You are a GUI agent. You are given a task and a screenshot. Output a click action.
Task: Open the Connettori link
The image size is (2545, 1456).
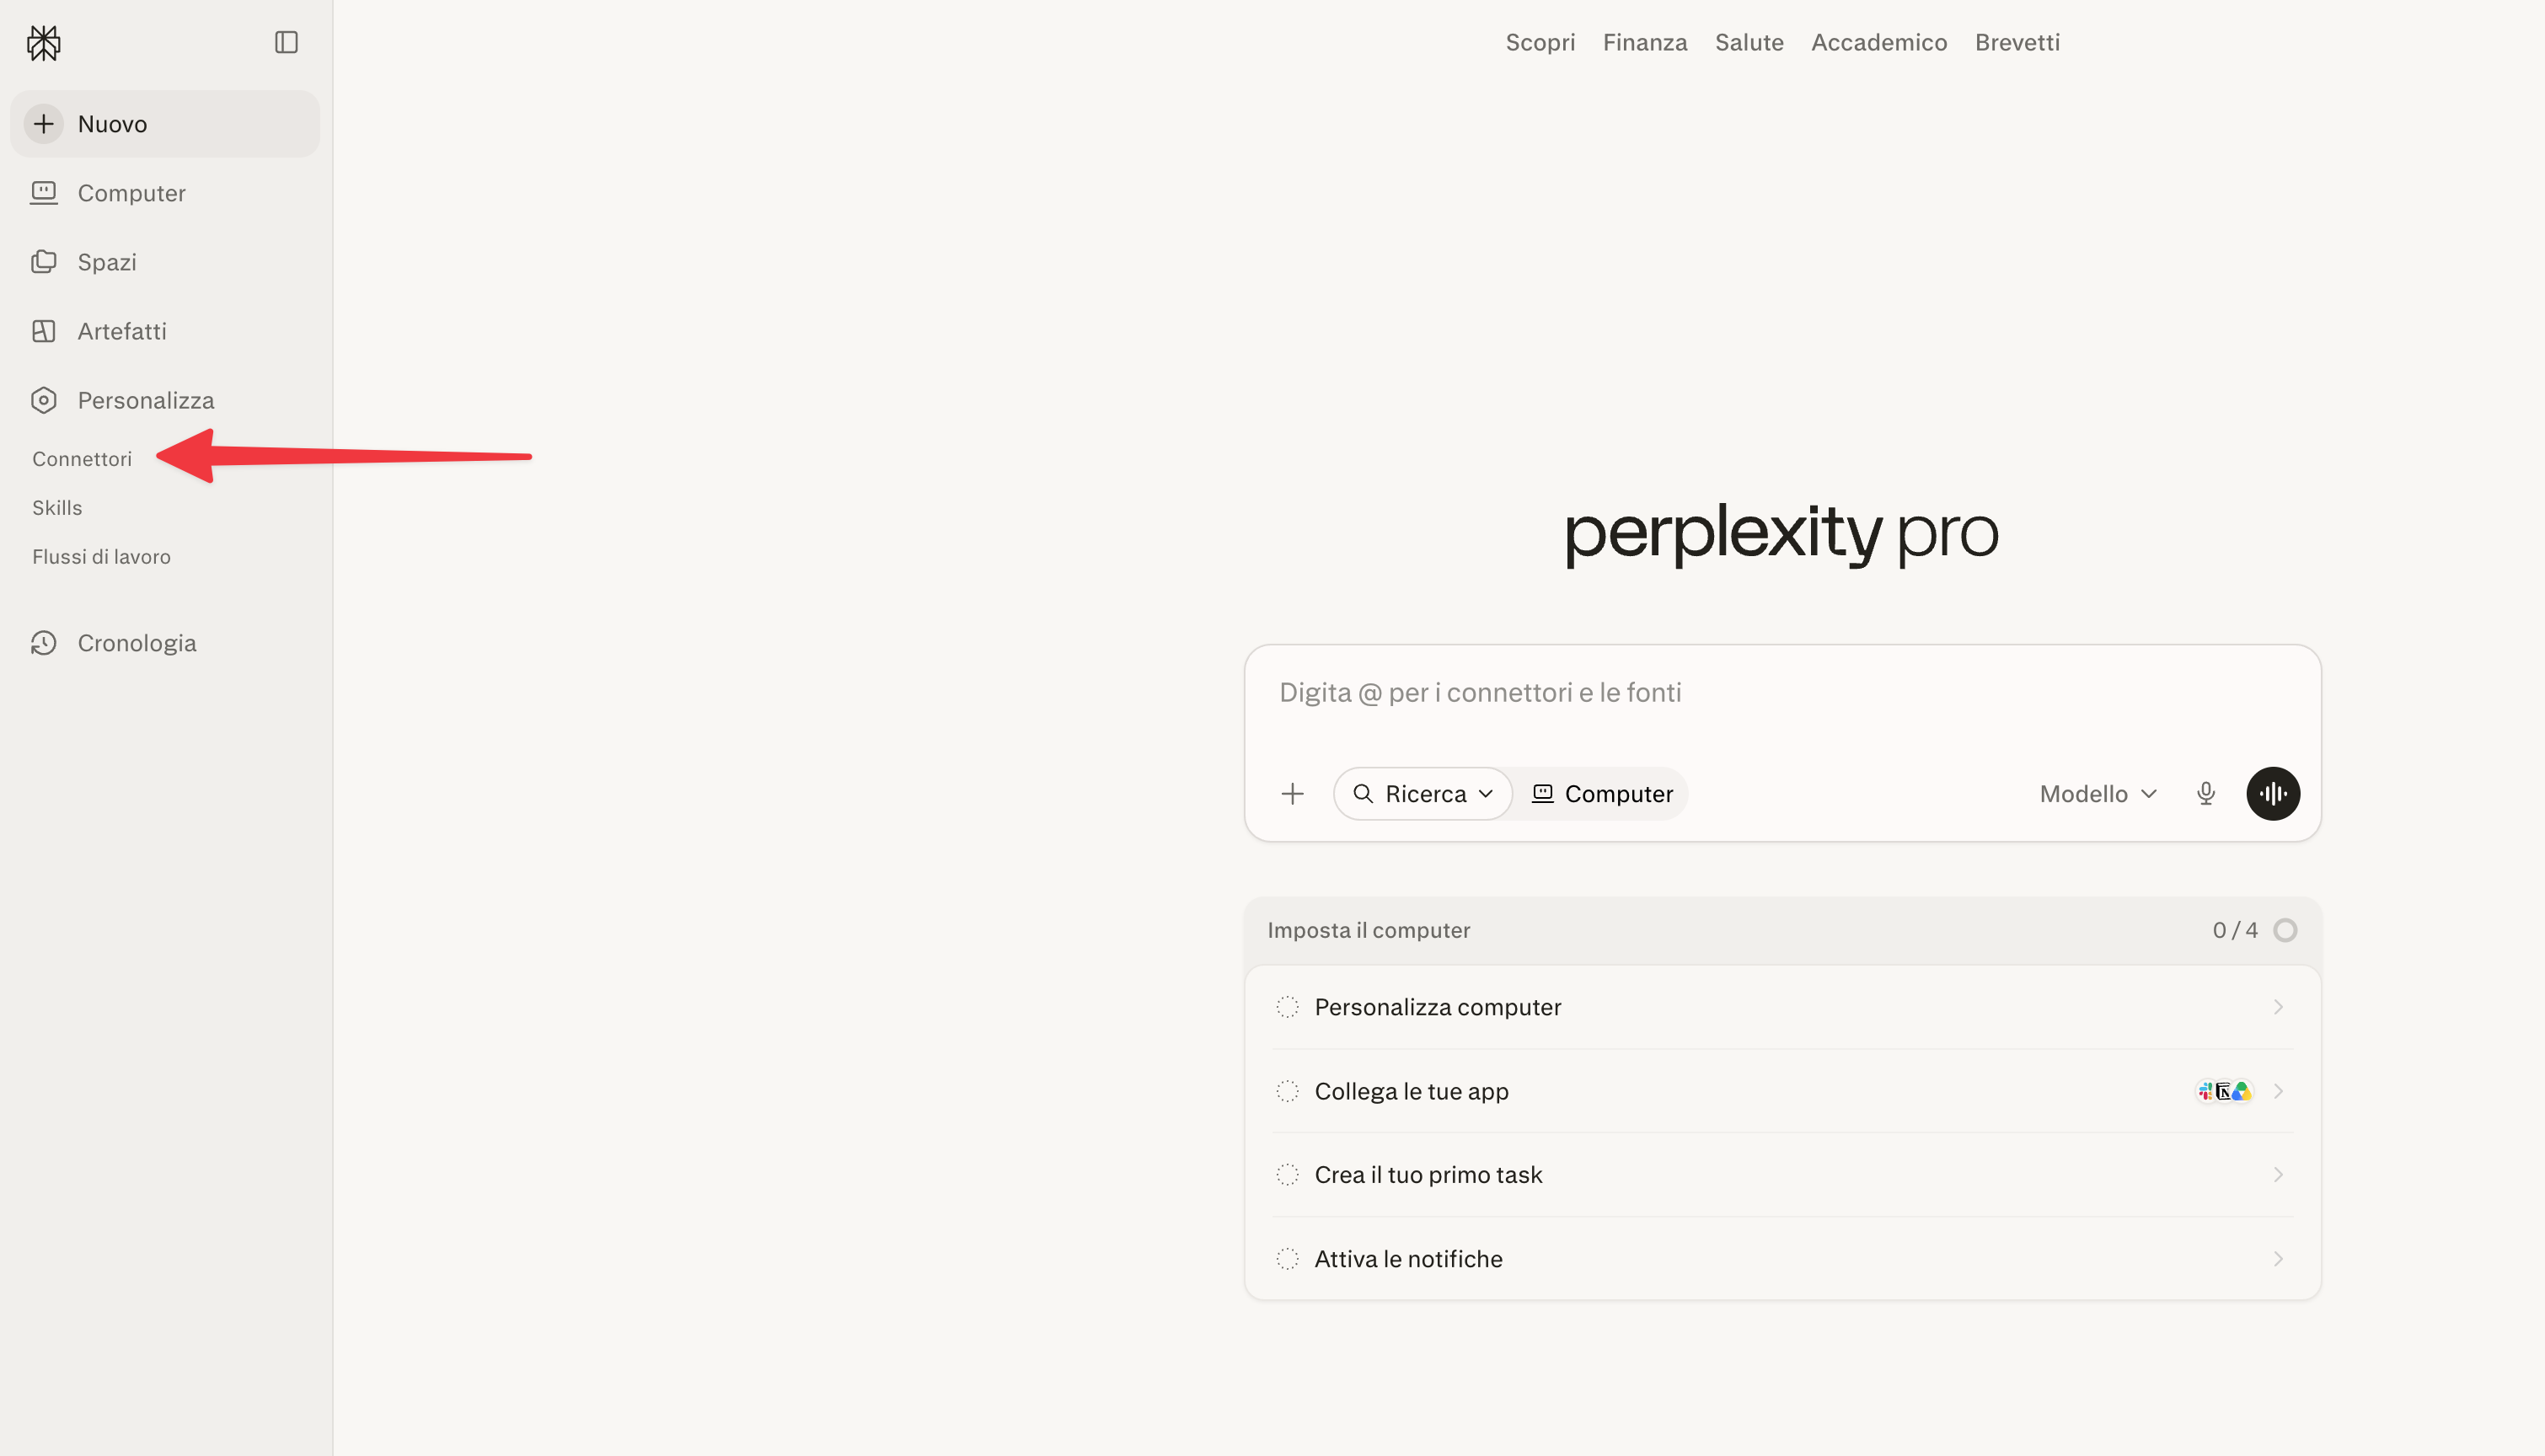click(x=82, y=459)
